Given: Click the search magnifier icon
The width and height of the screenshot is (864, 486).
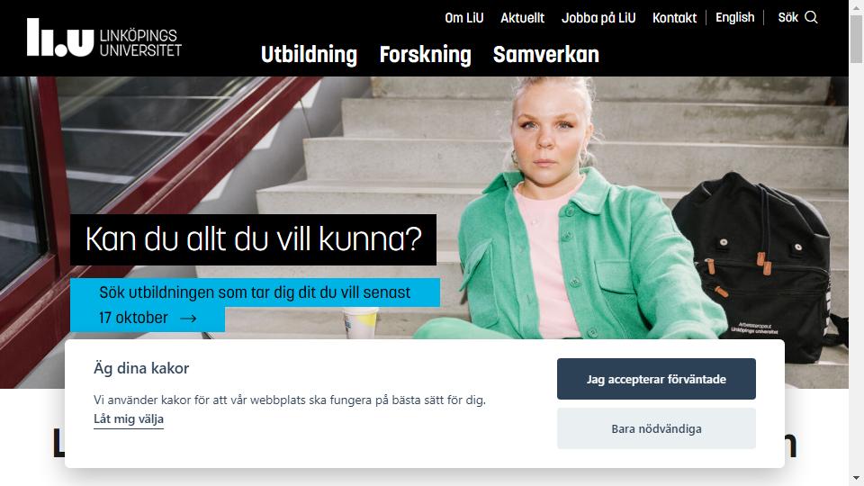Looking at the screenshot, I should pos(811,18).
